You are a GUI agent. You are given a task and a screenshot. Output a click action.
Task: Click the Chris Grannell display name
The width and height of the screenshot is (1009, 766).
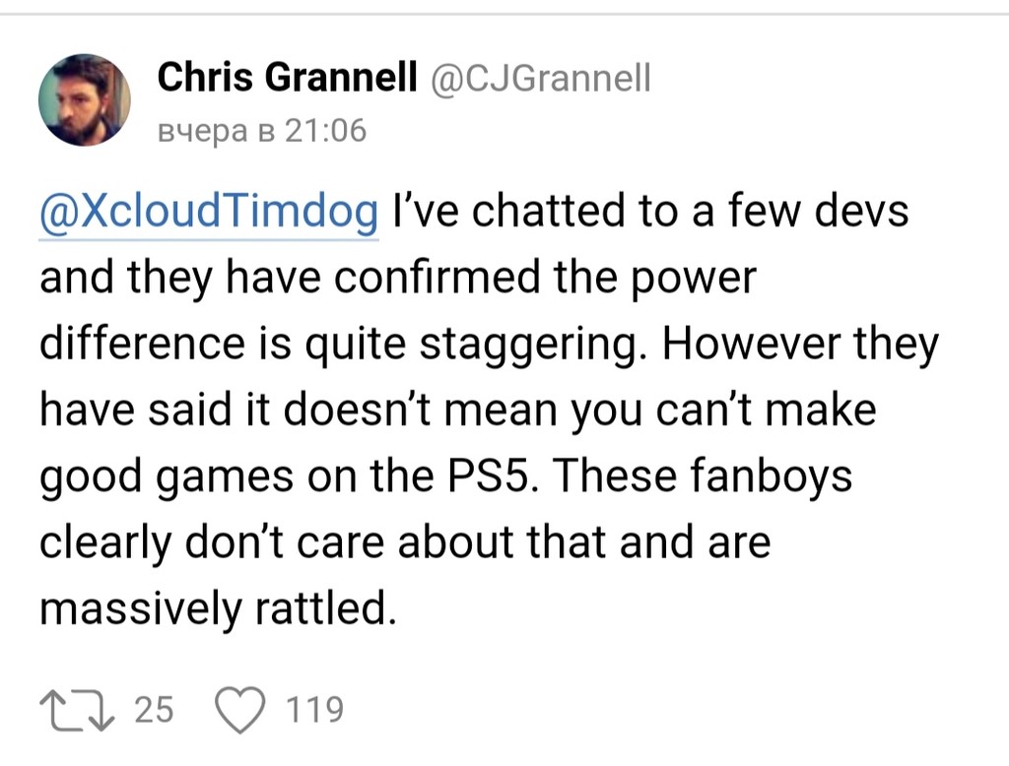click(x=287, y=77)
